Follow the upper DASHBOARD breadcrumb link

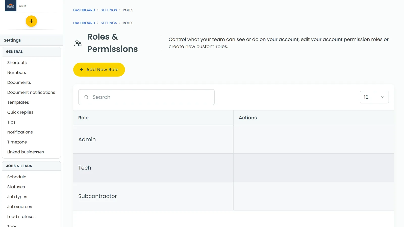84,10
